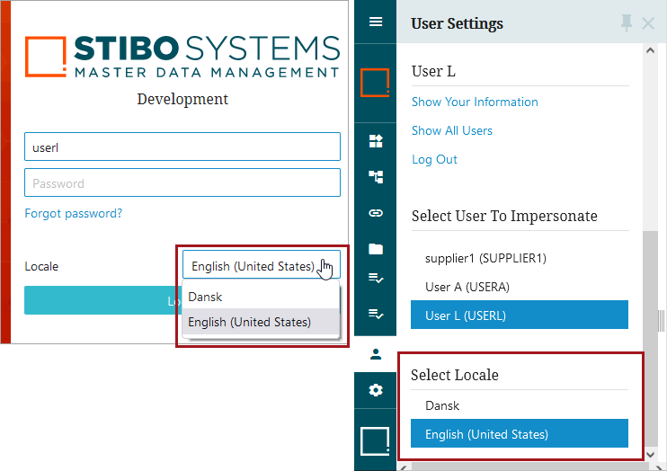Open the Locale dropdown on login page
This screenshot has height=471, width=667.
point(262,264)
